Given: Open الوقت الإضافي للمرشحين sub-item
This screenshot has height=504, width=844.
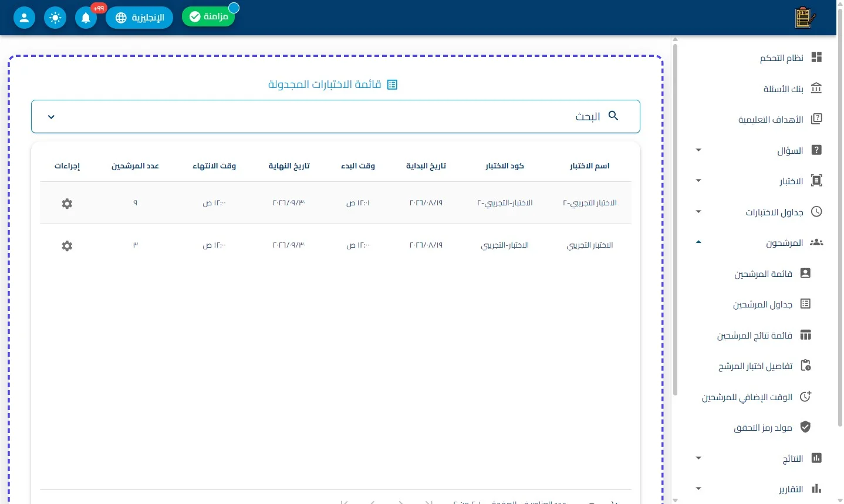Looking at the screenshot, I should 756,397.
